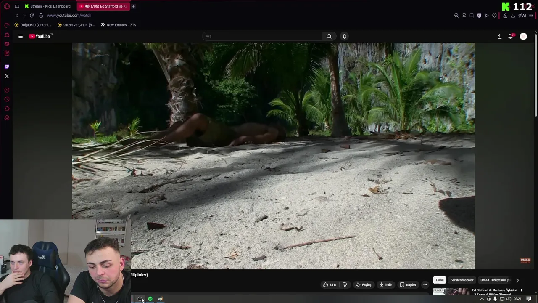Open Opera profile account icon
This screenshot has height=303, width=538.
505,16
